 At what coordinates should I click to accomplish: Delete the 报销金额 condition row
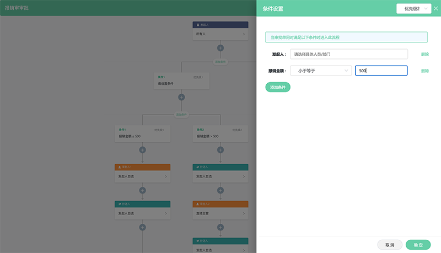[x=424, y=71]
